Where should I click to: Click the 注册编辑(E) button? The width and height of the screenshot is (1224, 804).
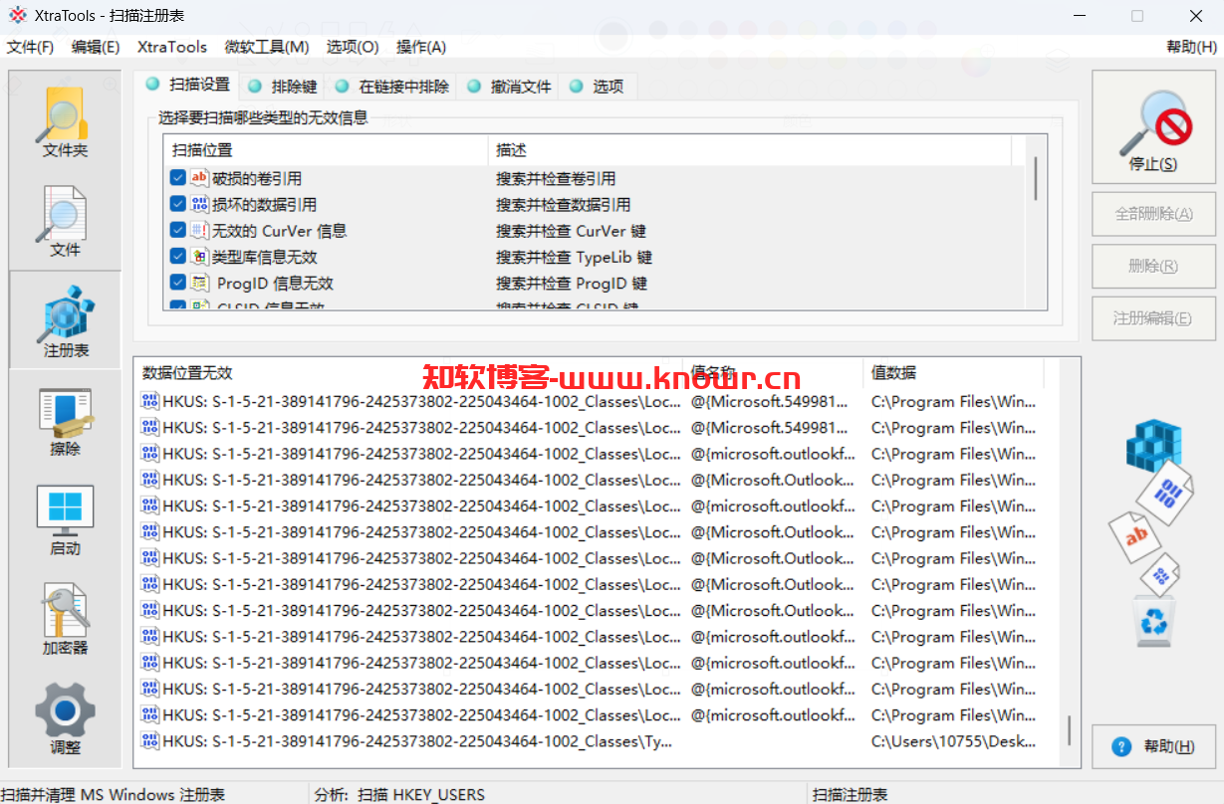click(x=1153, y=318)
